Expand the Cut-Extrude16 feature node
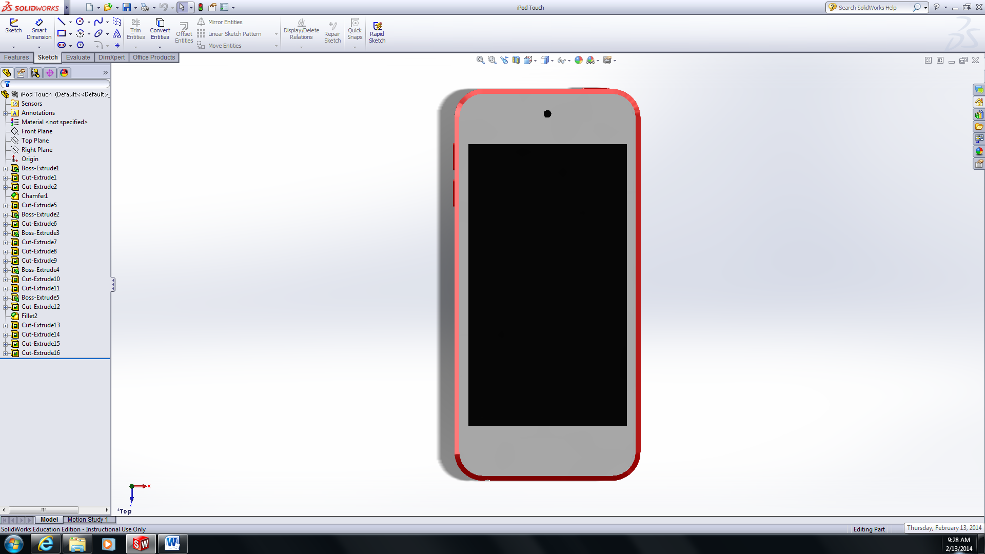Screen dimensions: 985x554 (x=5, y=353)
